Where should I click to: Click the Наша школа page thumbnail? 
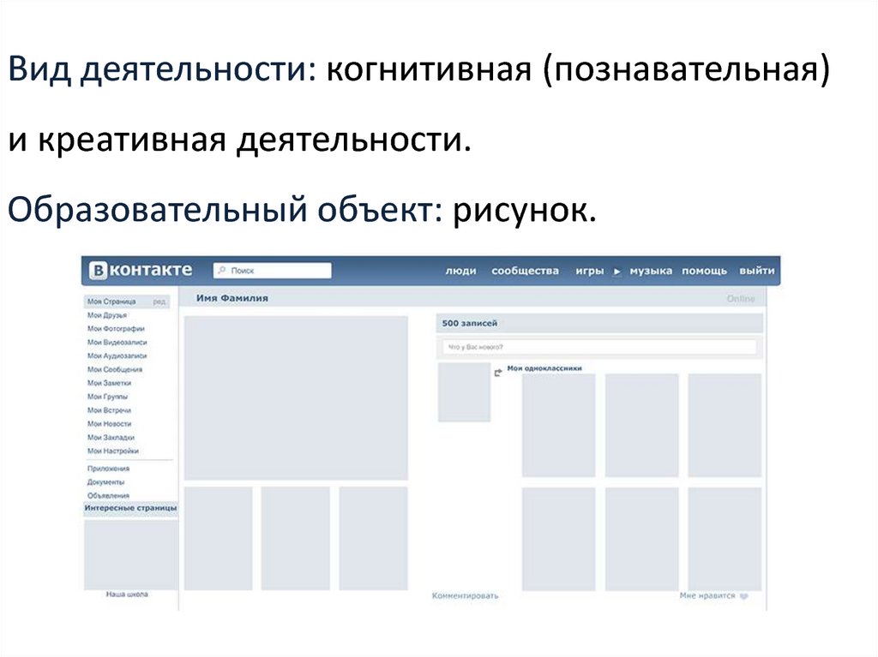pos(130,553)
